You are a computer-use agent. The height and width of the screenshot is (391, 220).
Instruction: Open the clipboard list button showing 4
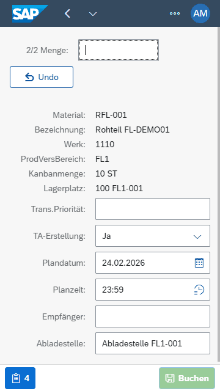coord(20,378)
